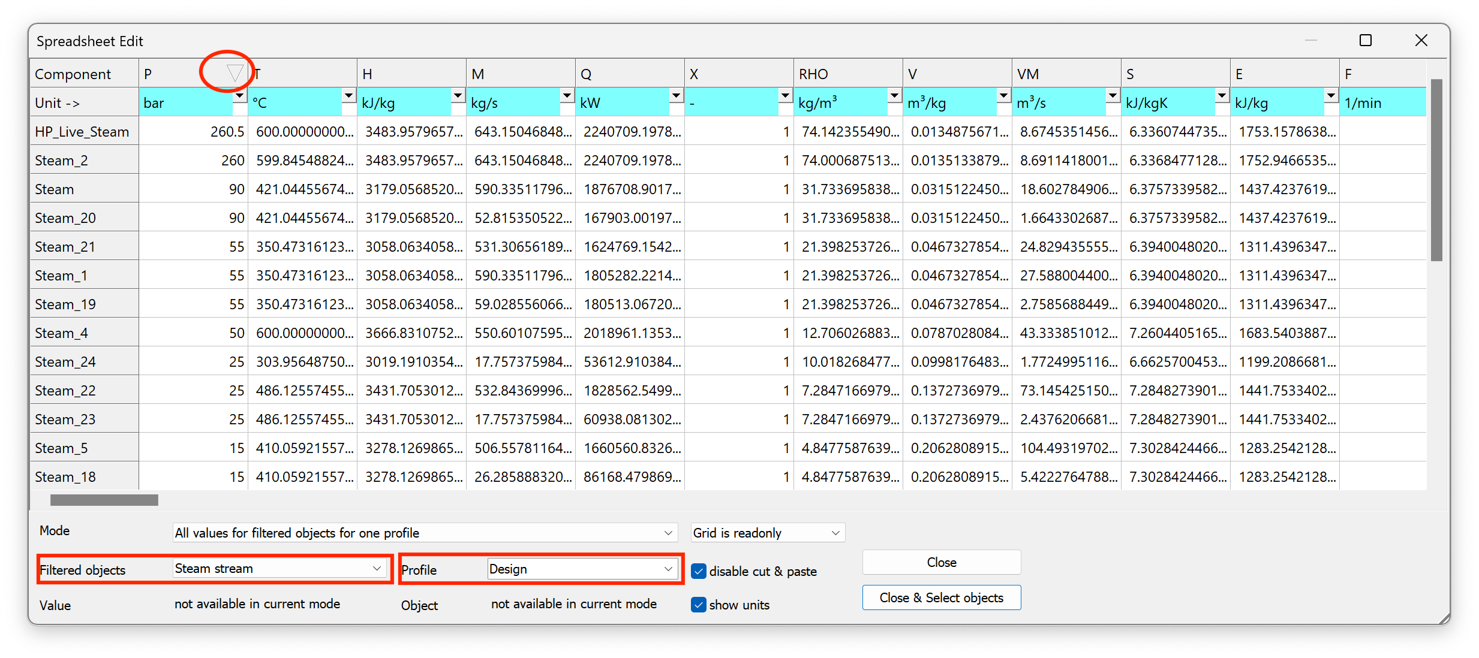This screenshot has height=658, width=1479.
Task: Open the kJ/kgK unit dropdown arrow
Action: pyautogui.click(x=1222, y=96)
